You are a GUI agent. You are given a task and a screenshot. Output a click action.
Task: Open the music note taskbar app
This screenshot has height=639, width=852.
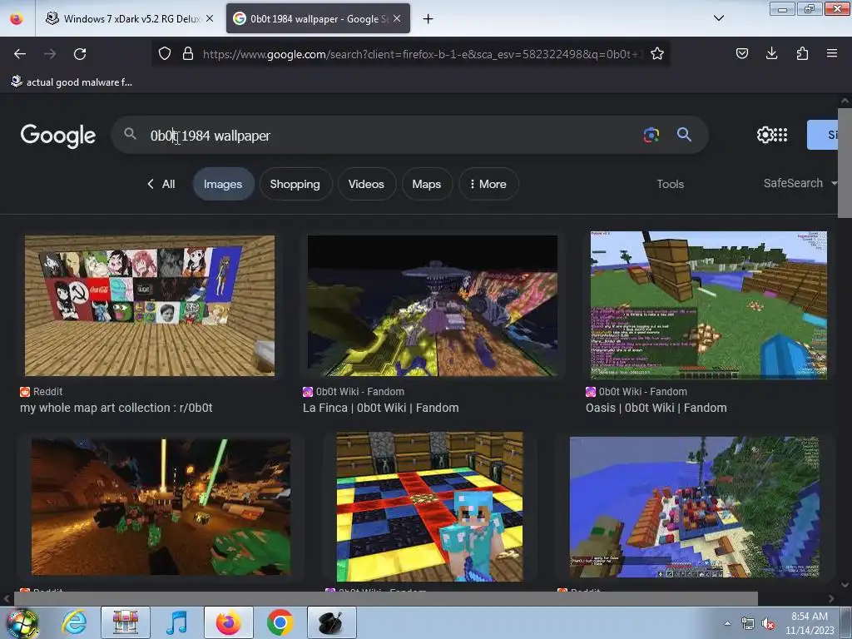[176, 622]
